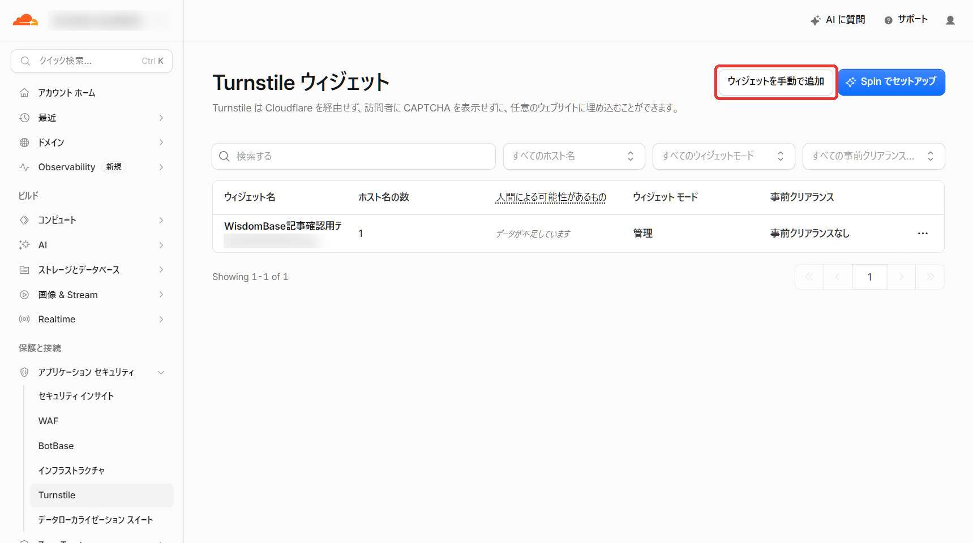Expand the Observability submenu chevron

tap(161, 167)
